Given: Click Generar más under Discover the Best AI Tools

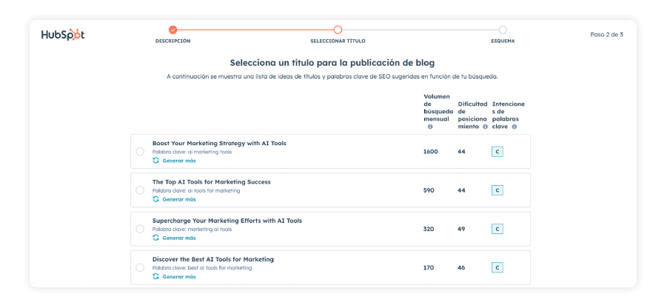Looking at the screenshot, I should [179, 277].
